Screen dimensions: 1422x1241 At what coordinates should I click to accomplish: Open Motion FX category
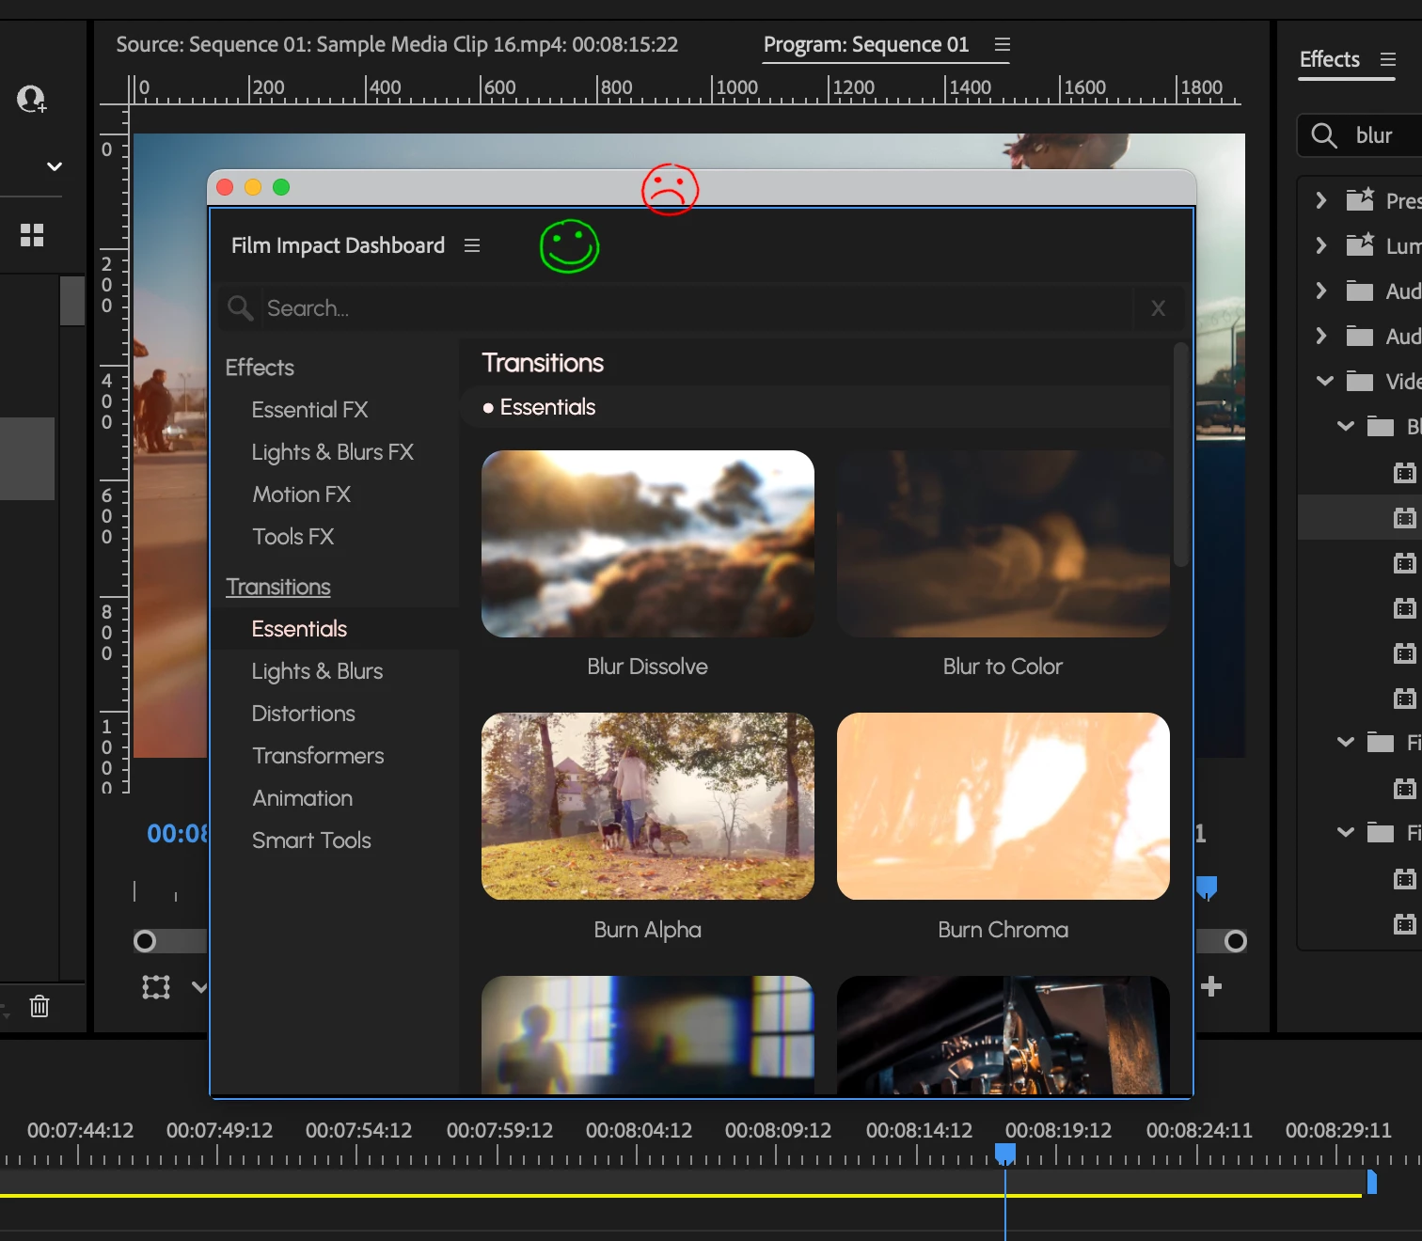[301, 495]
